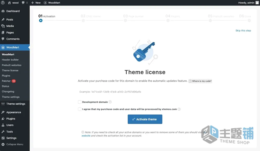Visit the 'wood' site home icon
The image size is (260, 151).
(9, 3)
